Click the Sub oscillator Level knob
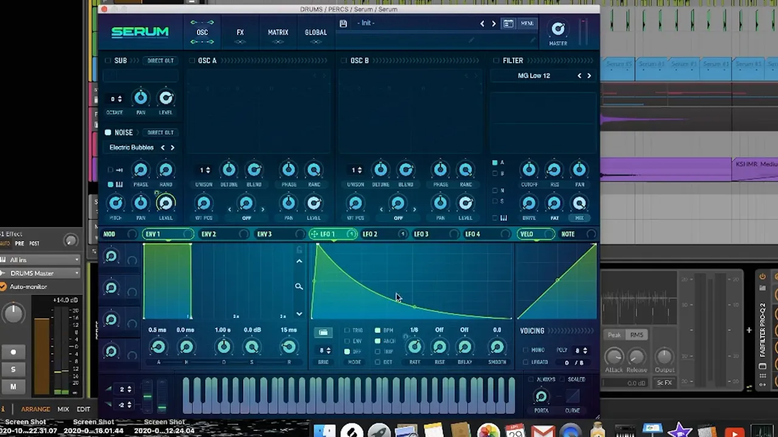The image size is (778, 437). coord(165,98)
